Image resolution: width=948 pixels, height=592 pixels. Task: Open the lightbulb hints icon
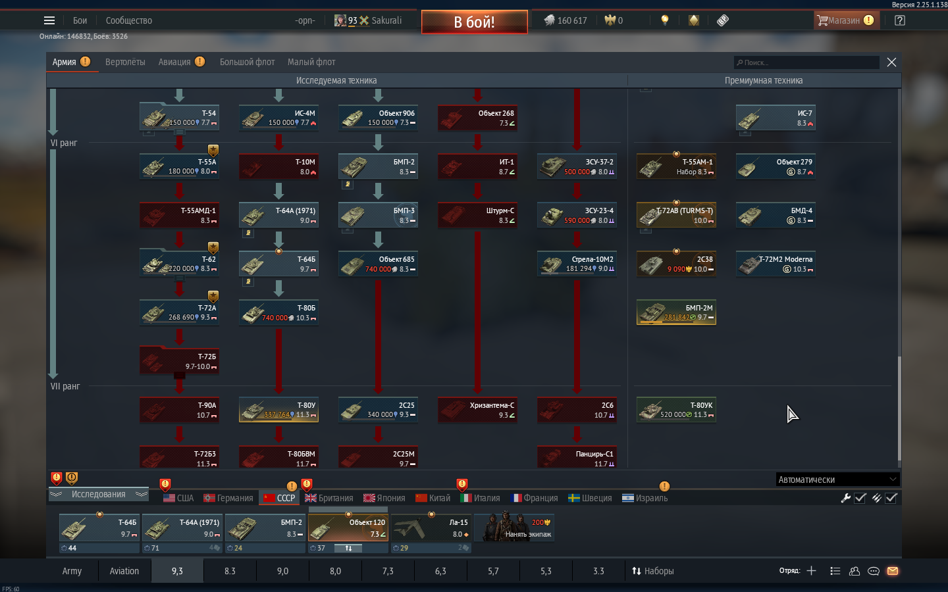pyautogui.click(x=665, y=20)
